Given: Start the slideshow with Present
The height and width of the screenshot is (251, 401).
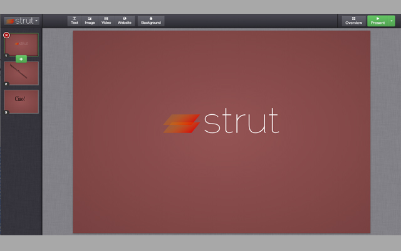Looking at the screenshot, I should 378,21.
